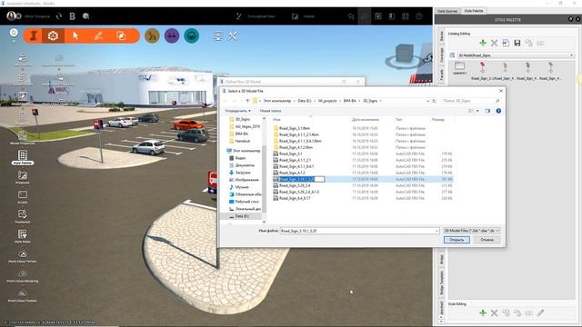Select file Road_Sign_5.29_2.4_4.1.3
Viewport: 582px width, 327px height.
coord(299,192)
